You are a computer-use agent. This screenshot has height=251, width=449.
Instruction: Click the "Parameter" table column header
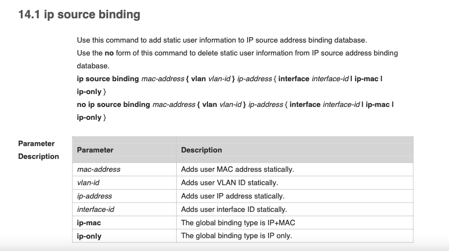coord(95,150)
